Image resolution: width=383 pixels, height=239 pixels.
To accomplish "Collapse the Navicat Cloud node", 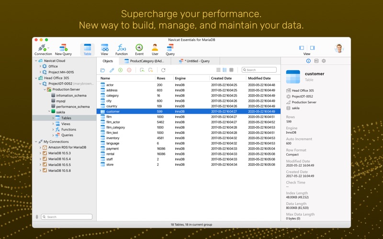I will (x=36, y=61).
